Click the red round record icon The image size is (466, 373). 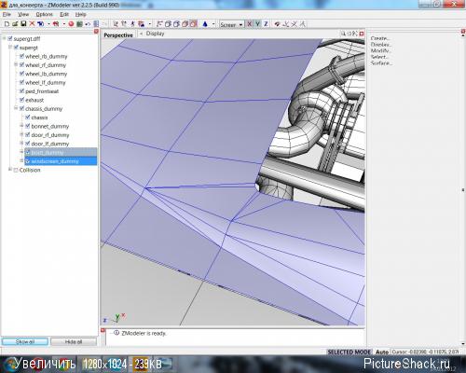click(71, 24)
